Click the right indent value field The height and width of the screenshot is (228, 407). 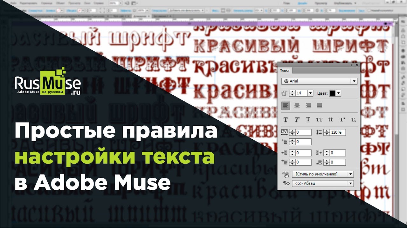click(337, 153)
